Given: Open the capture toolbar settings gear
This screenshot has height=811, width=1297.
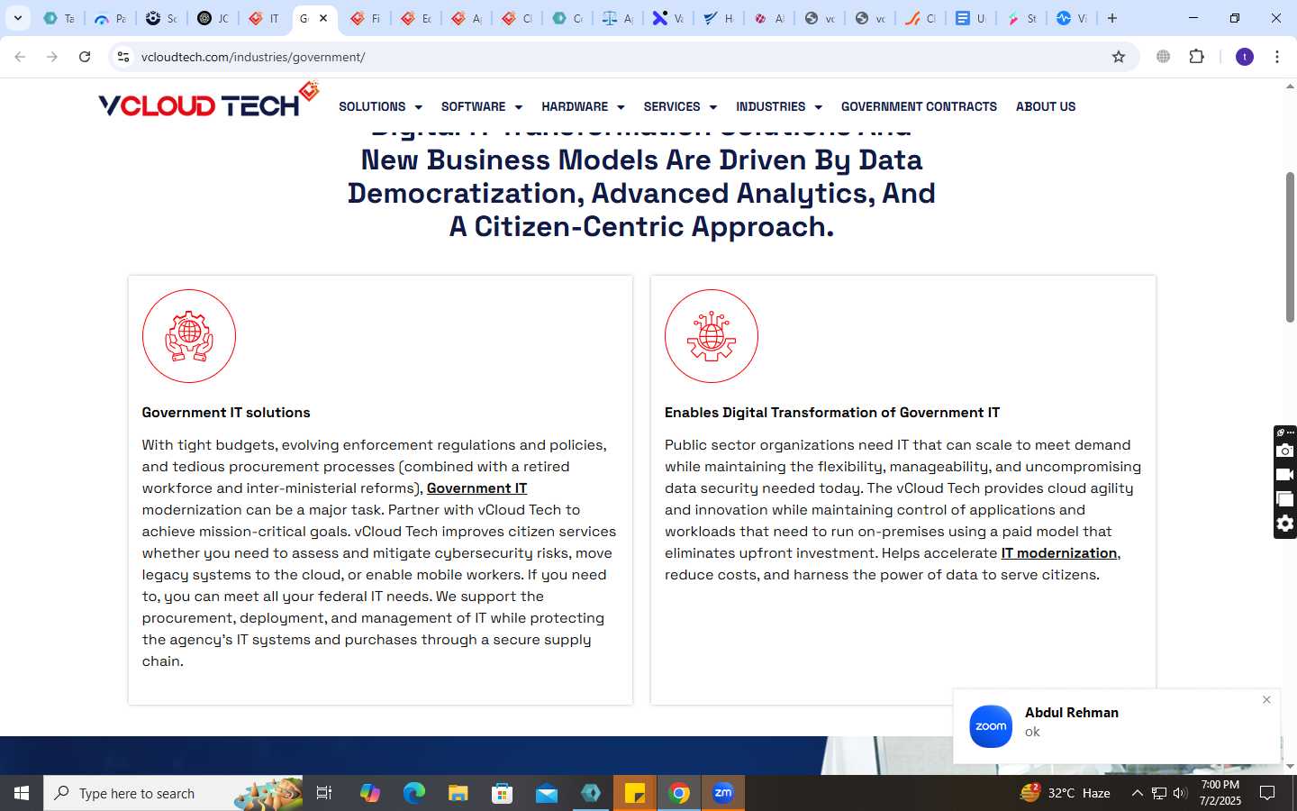Looking at the screenshot, I should click(x=1285, y=524).
